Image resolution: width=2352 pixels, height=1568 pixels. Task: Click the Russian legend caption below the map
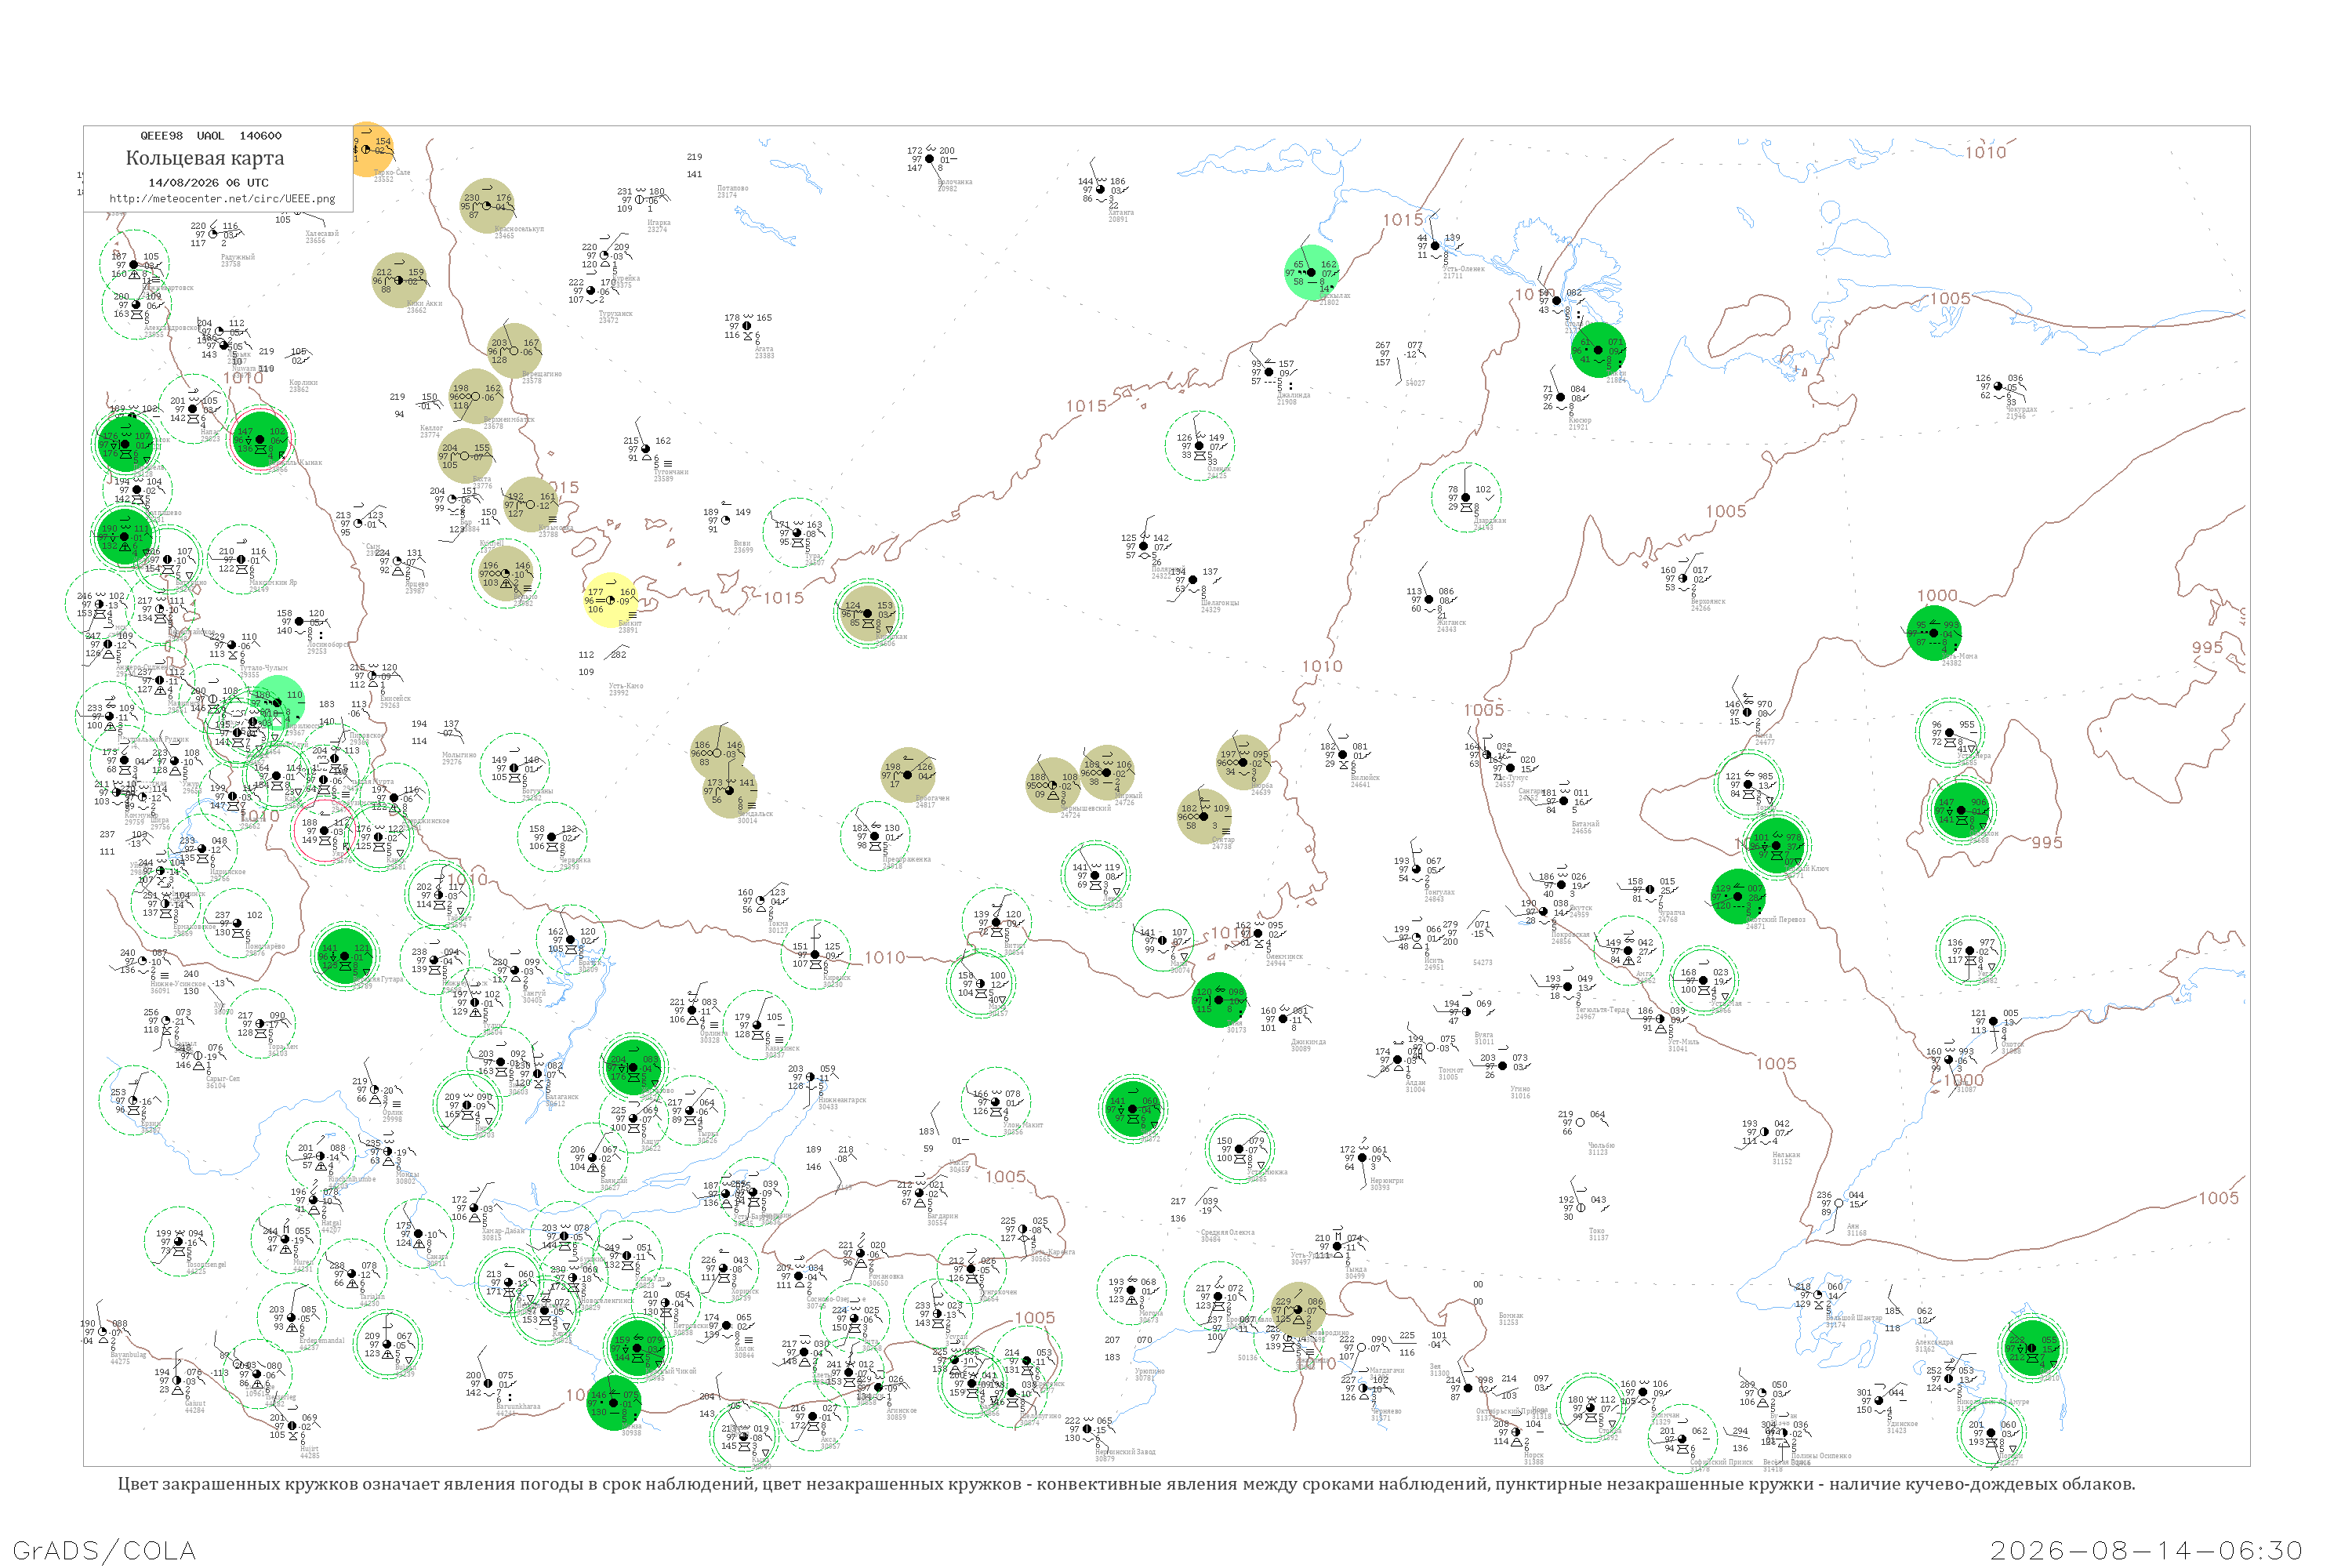pyautogui.click(x=1126, y=1483)
